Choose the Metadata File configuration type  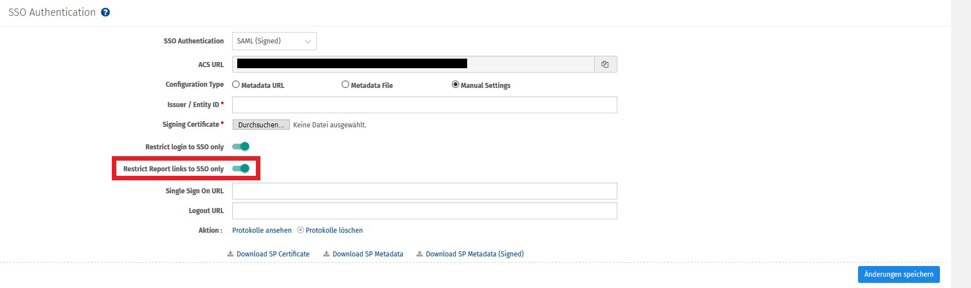tap(345, 85)
